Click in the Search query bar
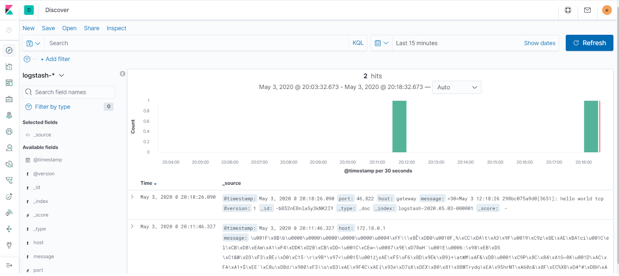 (x=197, y=43)
